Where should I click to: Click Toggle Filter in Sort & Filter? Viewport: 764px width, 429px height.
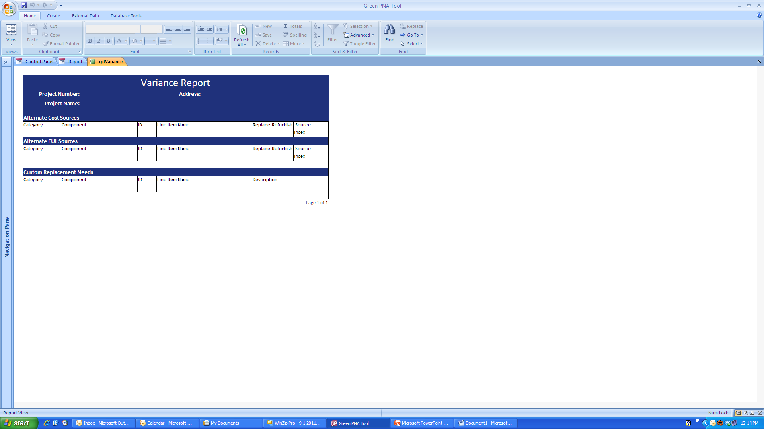tap(359, 44)
